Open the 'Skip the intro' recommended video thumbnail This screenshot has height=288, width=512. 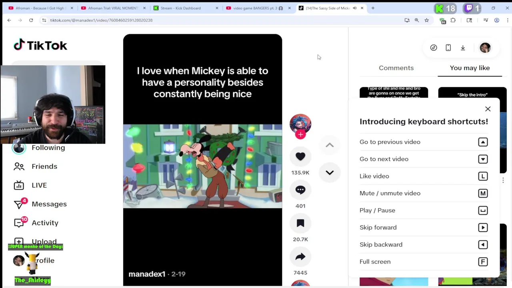pyautogui.click(x=472, y=93)
